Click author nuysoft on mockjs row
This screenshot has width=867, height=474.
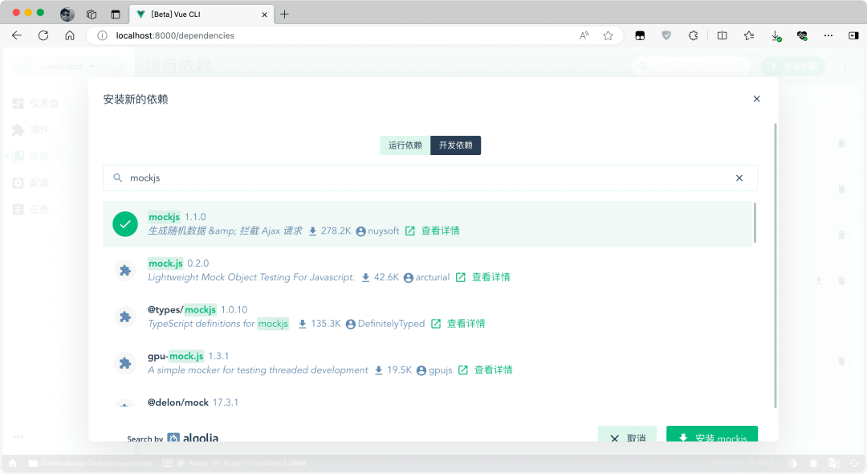point(377,231)
